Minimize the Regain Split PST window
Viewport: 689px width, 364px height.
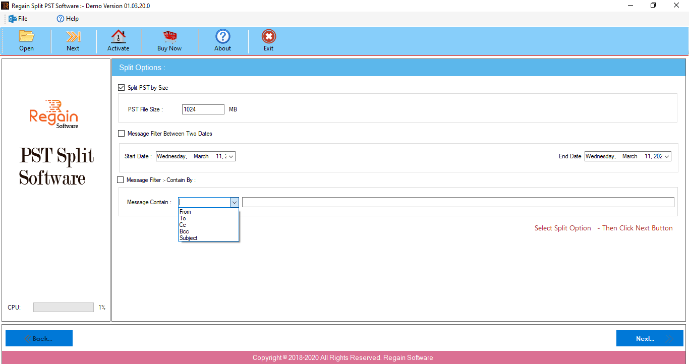click(x=630, y=6)
